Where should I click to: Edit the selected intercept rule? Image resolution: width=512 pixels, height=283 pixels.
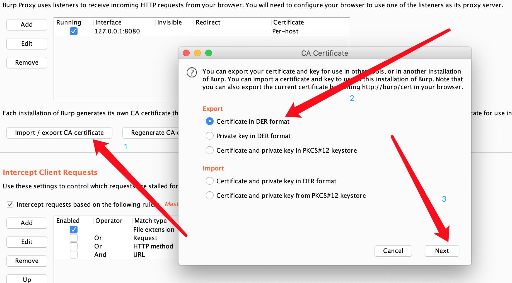27,242
